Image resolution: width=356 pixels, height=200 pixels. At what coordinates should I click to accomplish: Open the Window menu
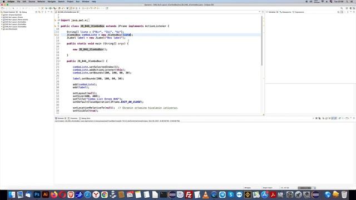85,1
